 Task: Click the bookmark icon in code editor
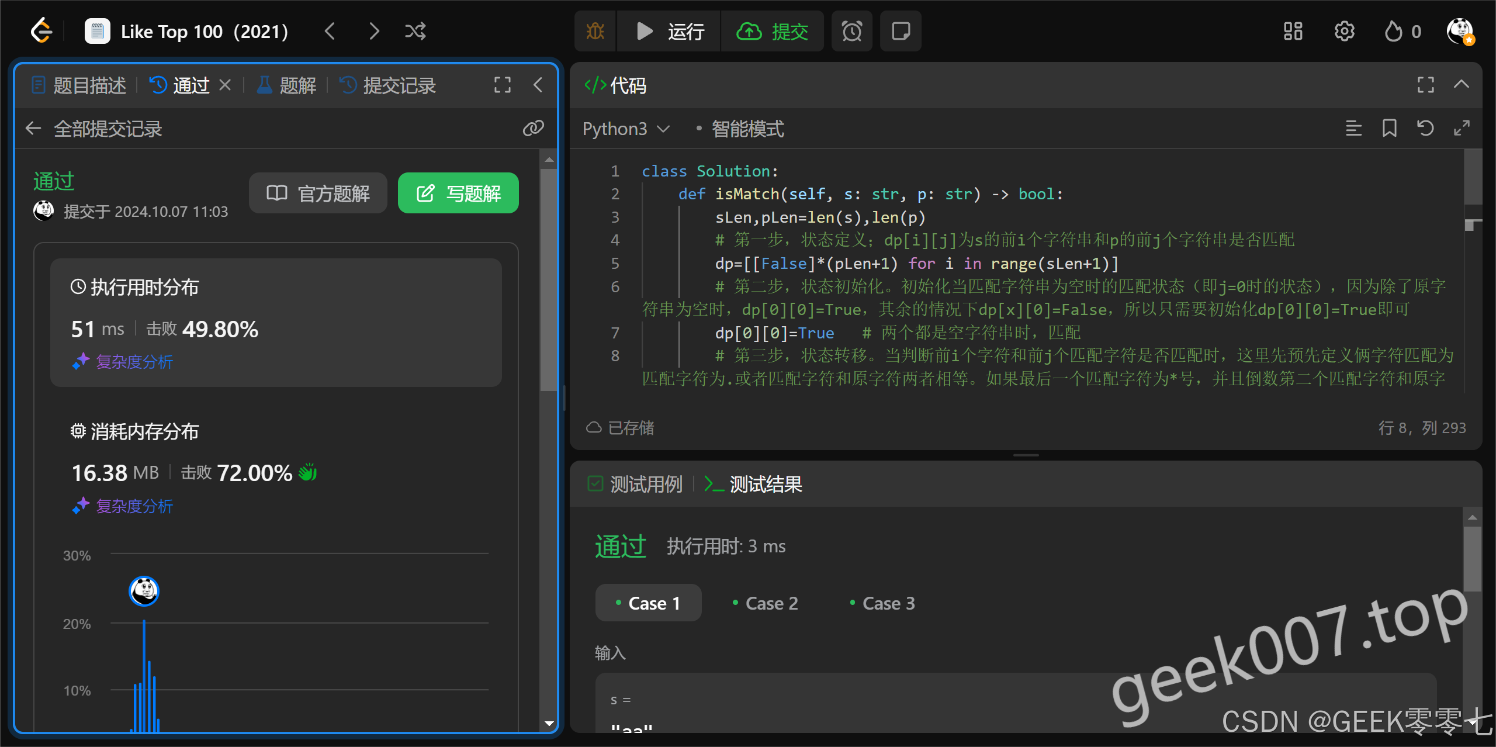(x=1389, y=128)
